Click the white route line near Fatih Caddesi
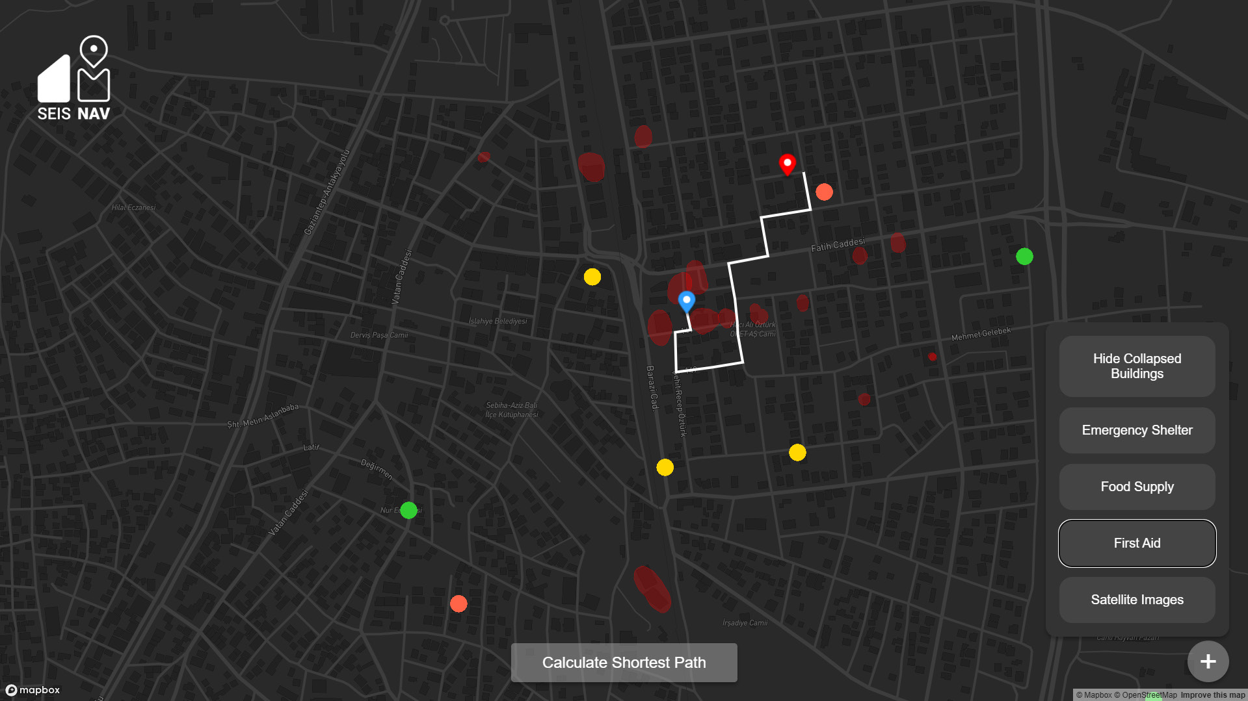Viewport: 1248px width, 701px height. [748, 259]
